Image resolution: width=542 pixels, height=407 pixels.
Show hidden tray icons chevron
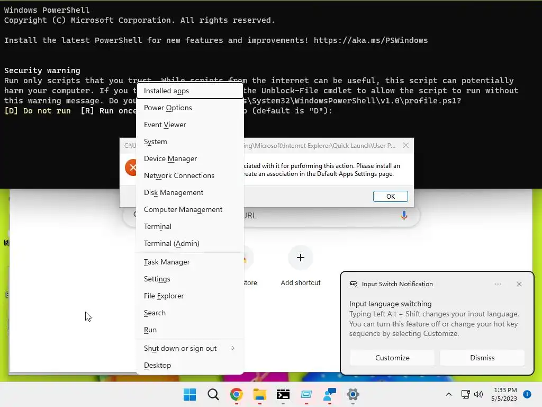[449, 394]
